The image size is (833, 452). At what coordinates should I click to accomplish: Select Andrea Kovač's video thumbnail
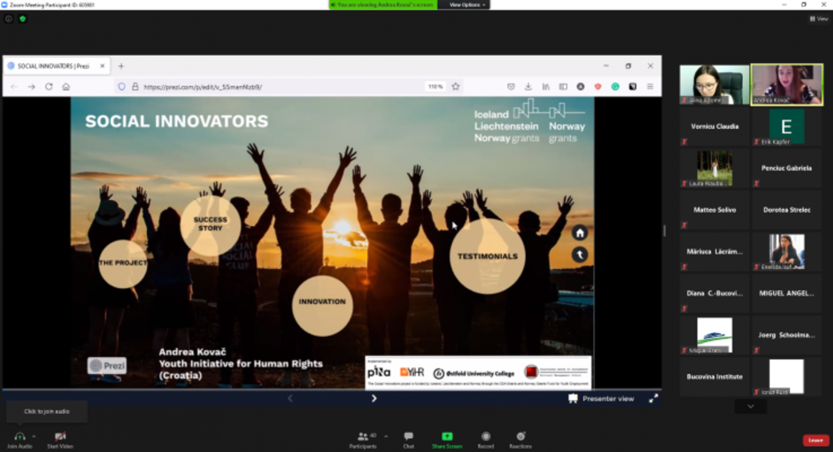coord(786,84)
